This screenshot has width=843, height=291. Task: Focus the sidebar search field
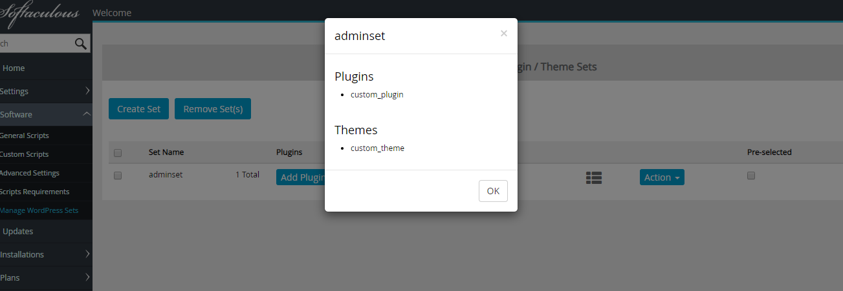[x=36, y=44]
